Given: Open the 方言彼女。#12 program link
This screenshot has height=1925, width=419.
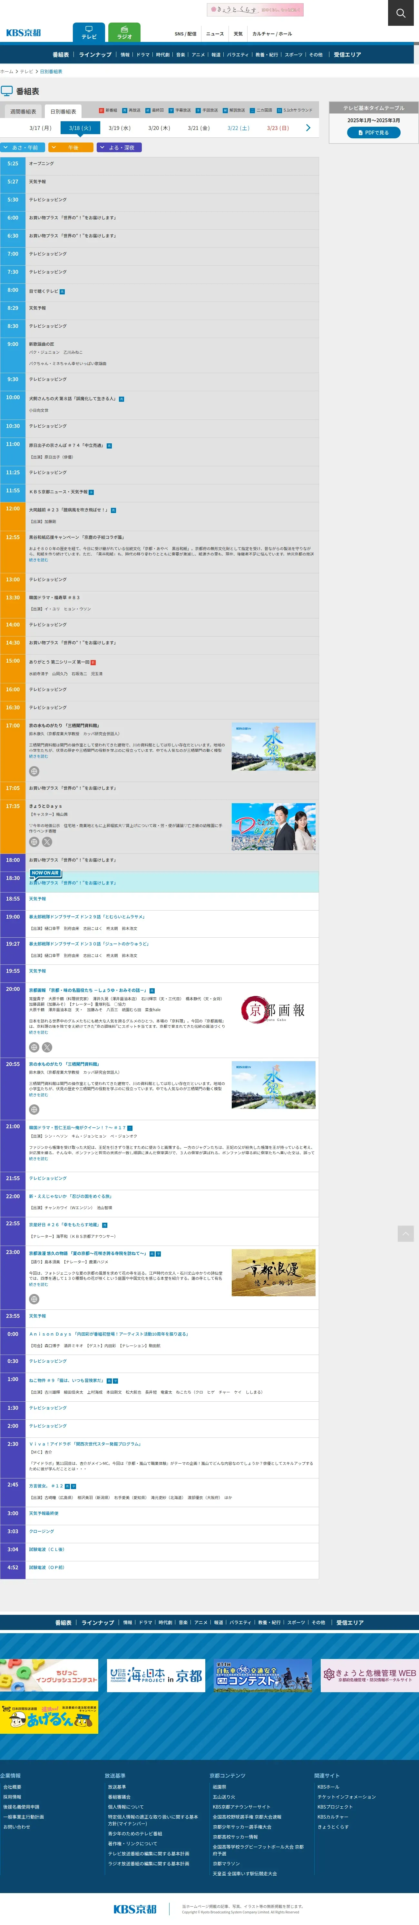Looking at the screenshot, I should point(46,1486).
